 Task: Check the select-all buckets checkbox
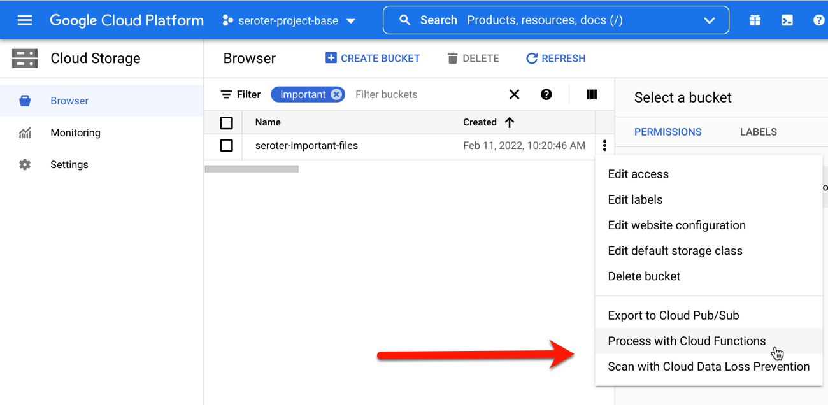[x=226, y=122]
